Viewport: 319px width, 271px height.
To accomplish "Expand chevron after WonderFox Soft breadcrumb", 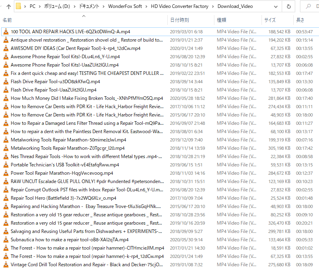I will click(x=146, y=6).
